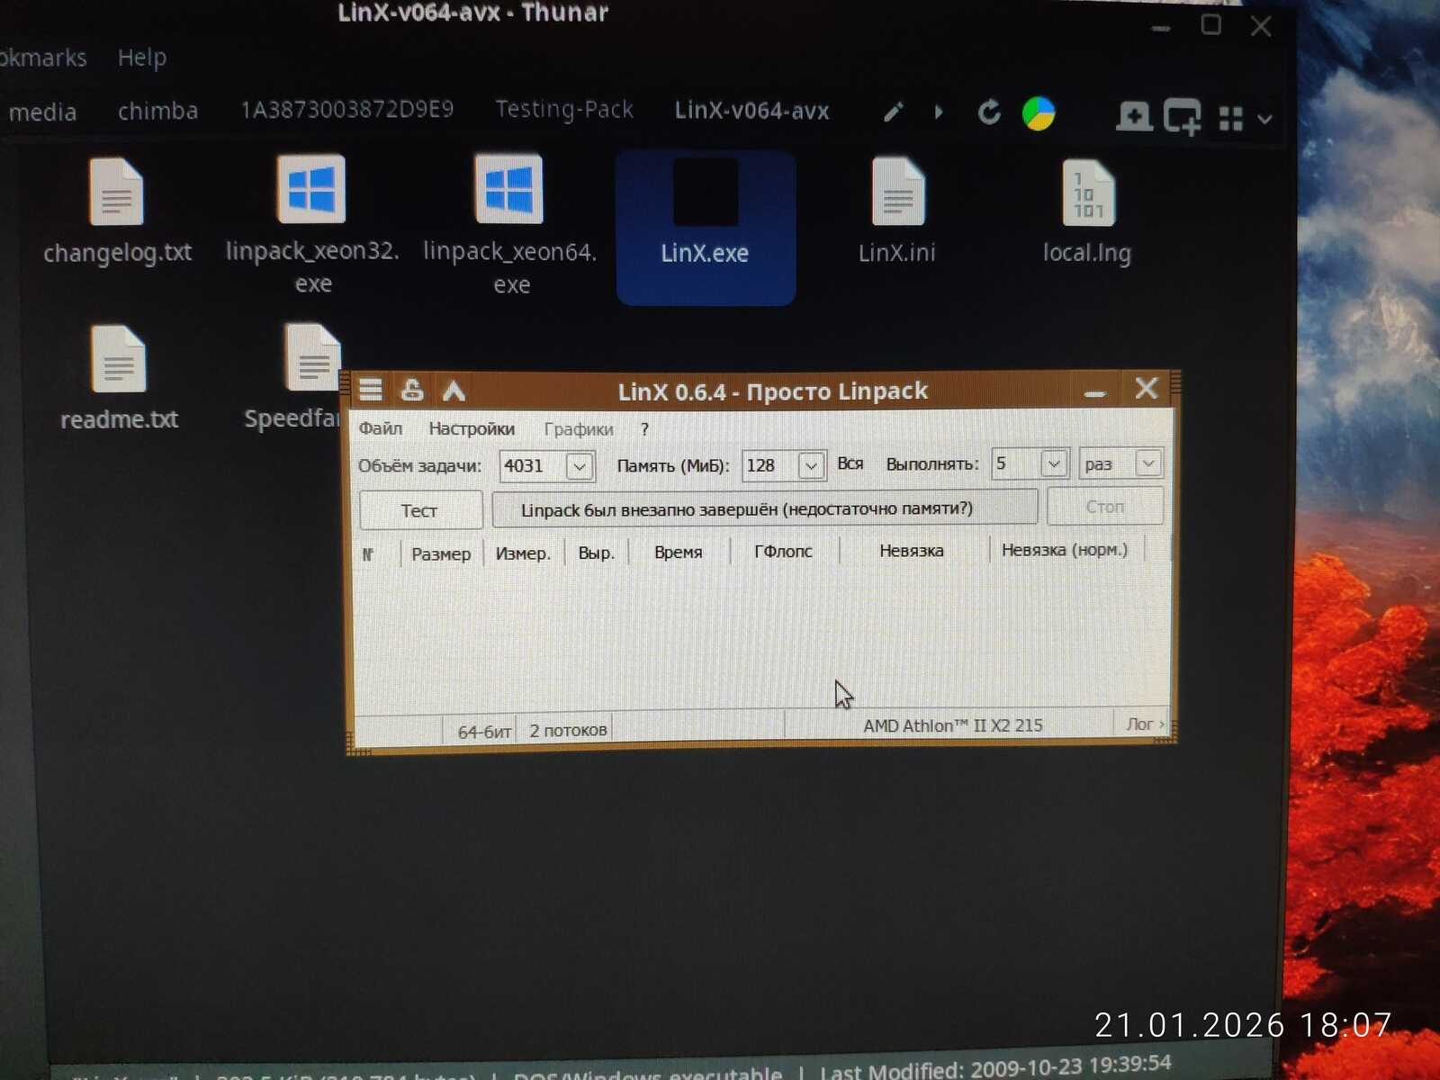Image resolution: width=1440 pixels, height=1080 pixels.
Task: Open the run count 5 dropdown arrow
Action: [1053, 463]
